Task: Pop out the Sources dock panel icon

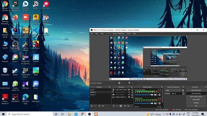Action: tap(132, 87)
